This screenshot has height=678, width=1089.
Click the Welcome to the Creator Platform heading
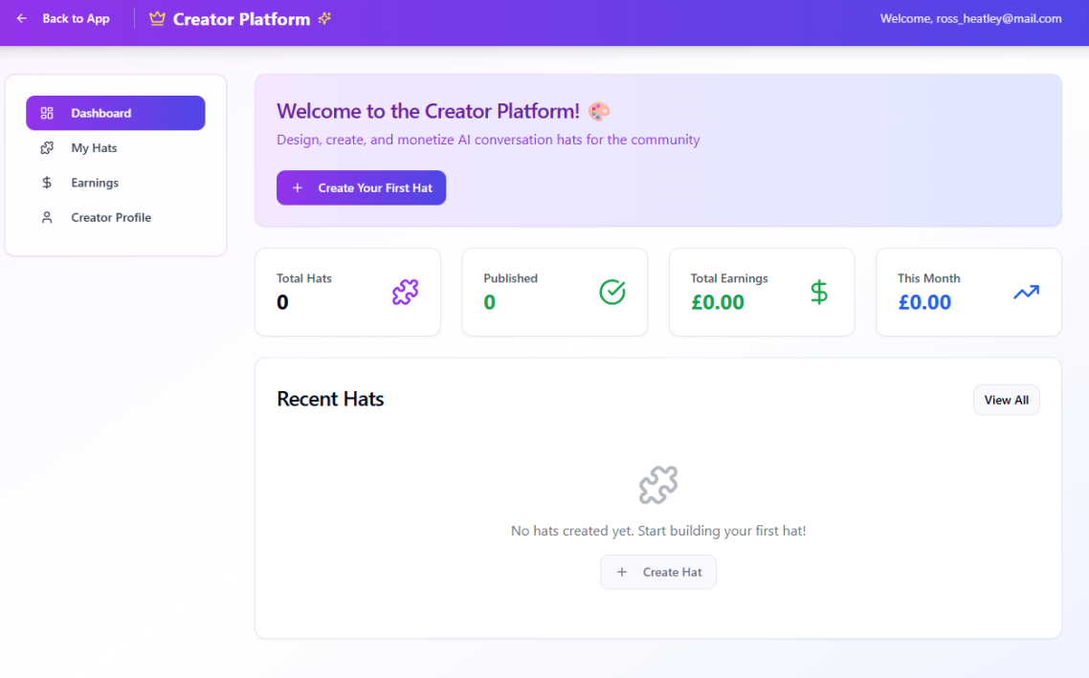tap(428, 111)
